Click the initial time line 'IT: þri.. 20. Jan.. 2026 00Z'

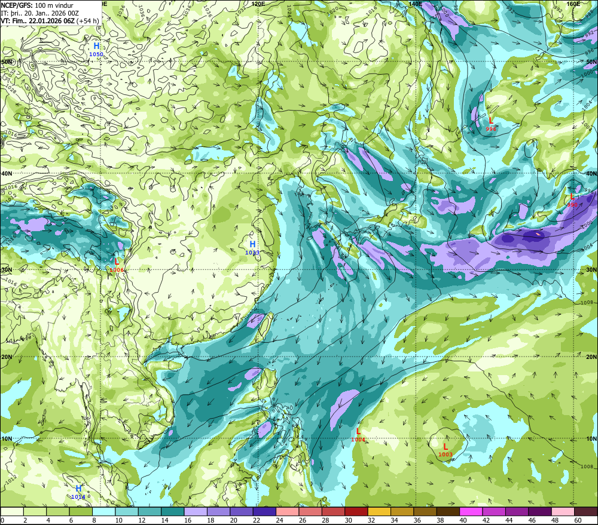(x=39, y=13)
